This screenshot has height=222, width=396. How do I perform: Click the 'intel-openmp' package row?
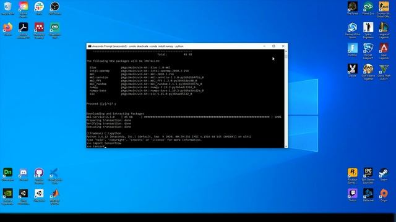(x=139, y=71)
